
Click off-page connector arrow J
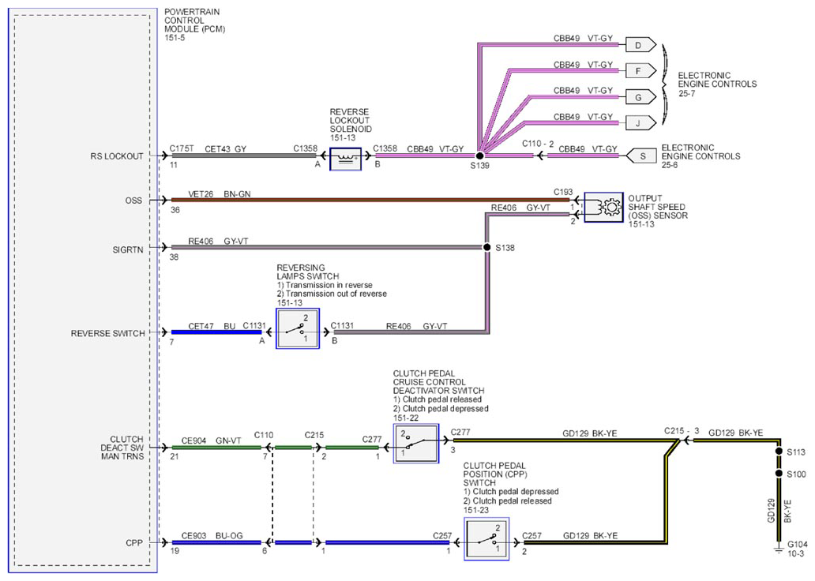[x=640, y=123]
